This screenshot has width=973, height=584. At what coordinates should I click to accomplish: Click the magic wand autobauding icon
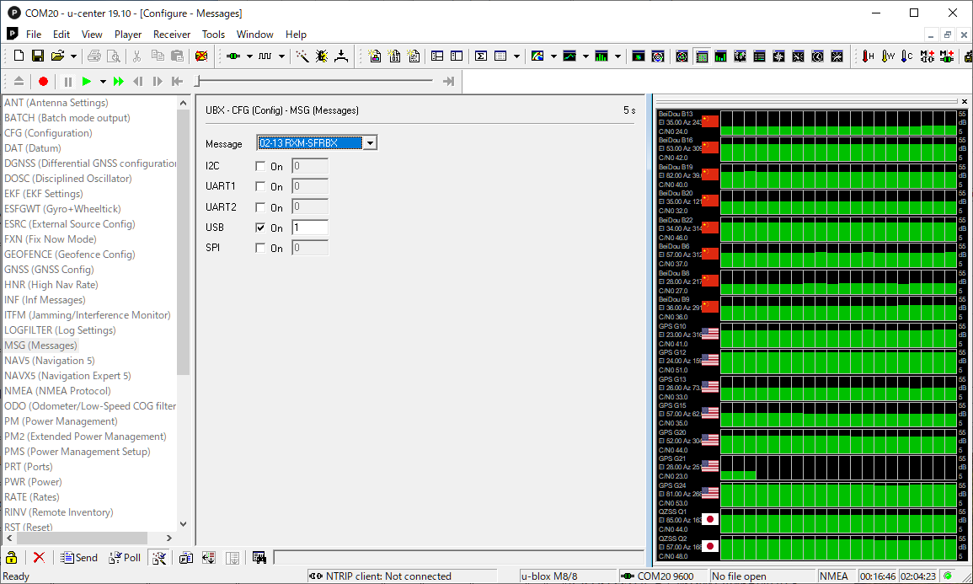[x=302, y=56]
